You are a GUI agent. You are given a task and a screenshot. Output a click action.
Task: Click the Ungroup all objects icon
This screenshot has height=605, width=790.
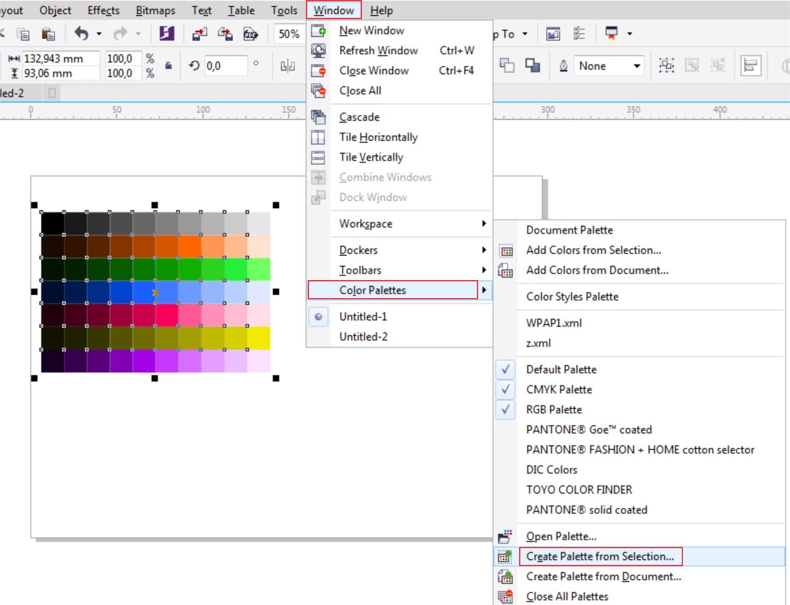coord(717,65)
